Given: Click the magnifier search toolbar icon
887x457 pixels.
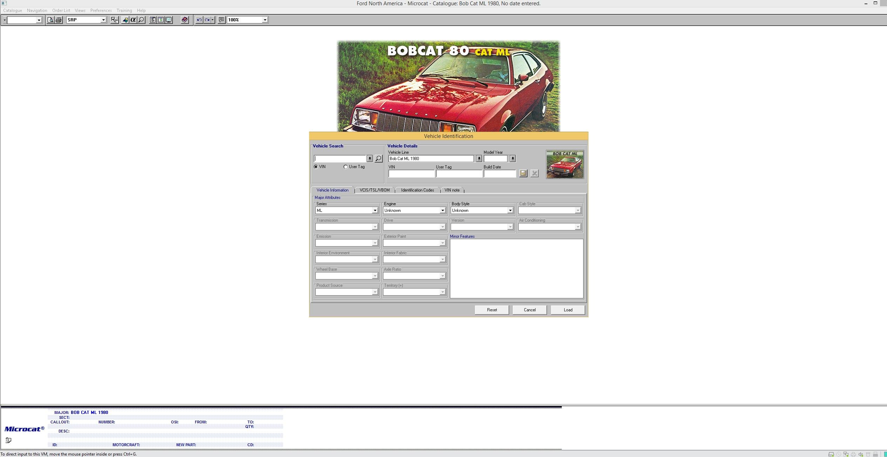Looking at the screenshot, I should (x=141, y=20).
